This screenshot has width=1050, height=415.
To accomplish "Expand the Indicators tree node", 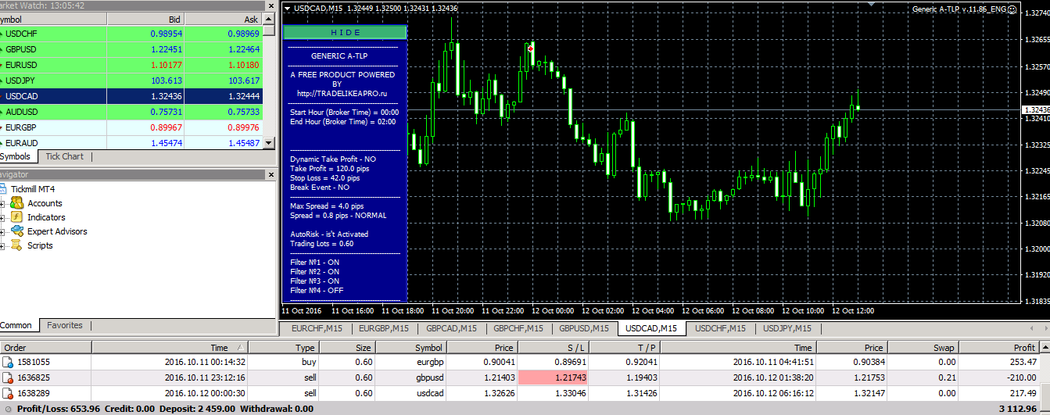I will (2, 217).
